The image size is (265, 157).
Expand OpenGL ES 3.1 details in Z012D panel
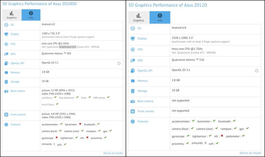click(x=256, y=71)
